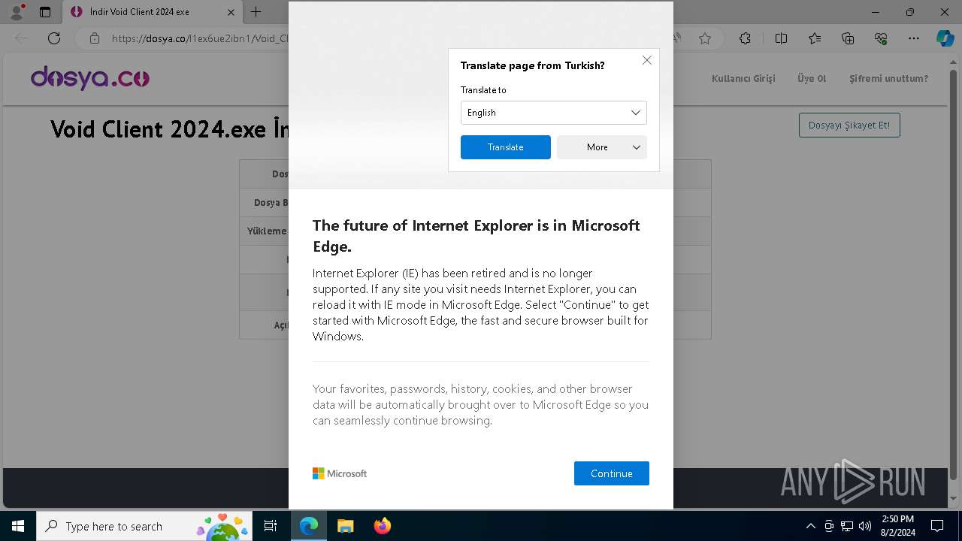The image size is (962, 541).
Task: Open File Explorer from taskbar
Action: pos(345,526)
